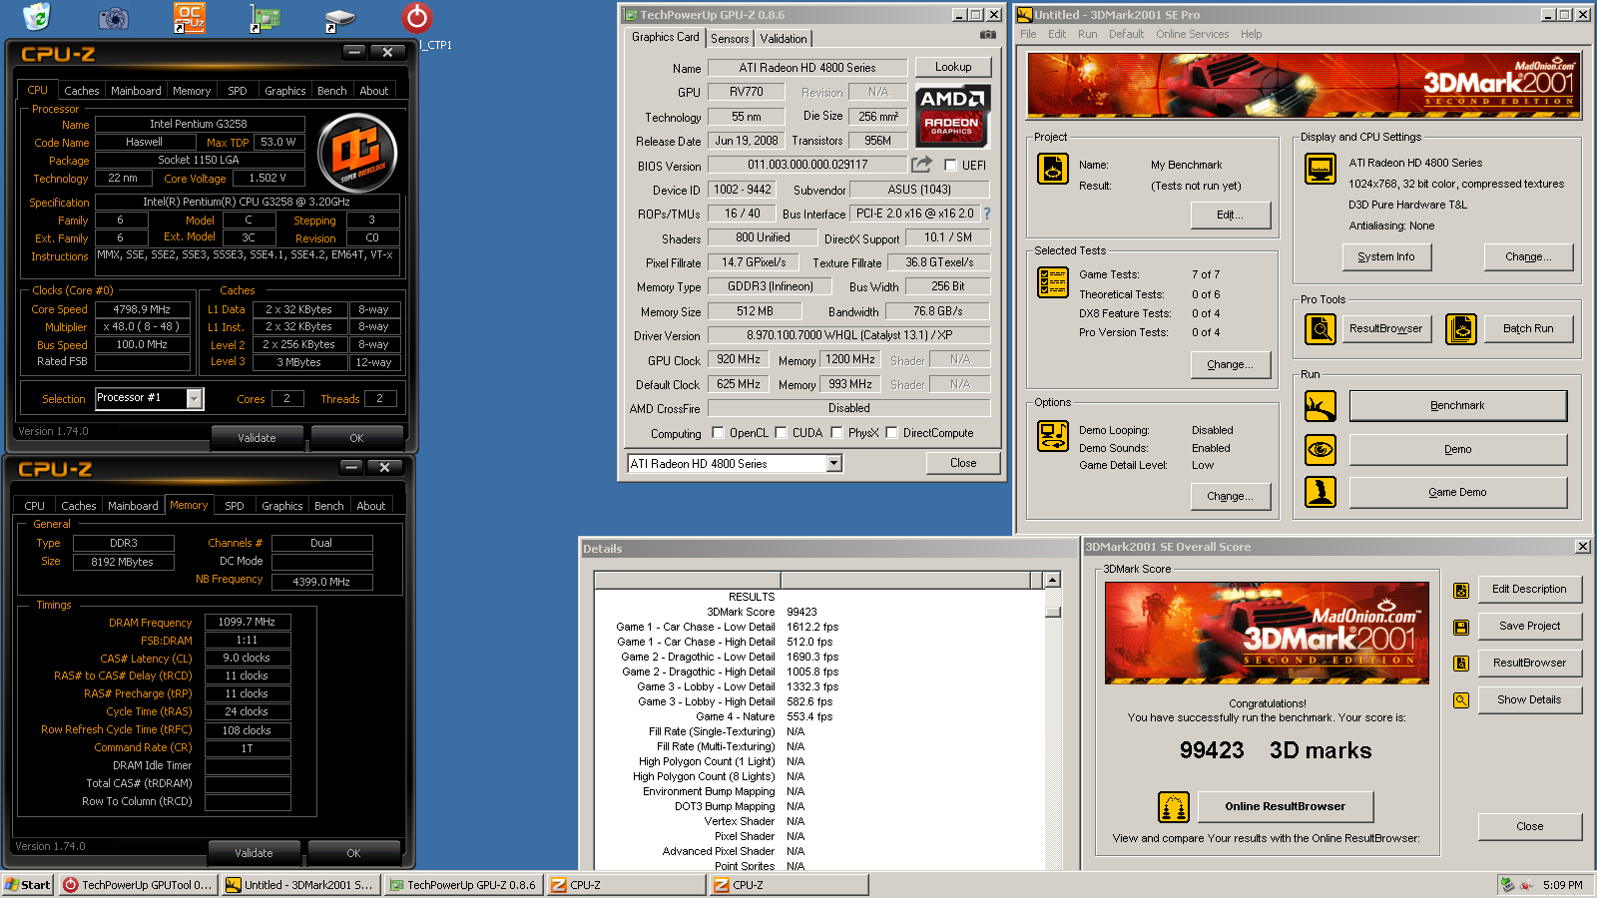Screen dimensions: 1597x898
Task: Switch to the Caches tab in upper CPU-Z
Action: [x=81, y=91]
